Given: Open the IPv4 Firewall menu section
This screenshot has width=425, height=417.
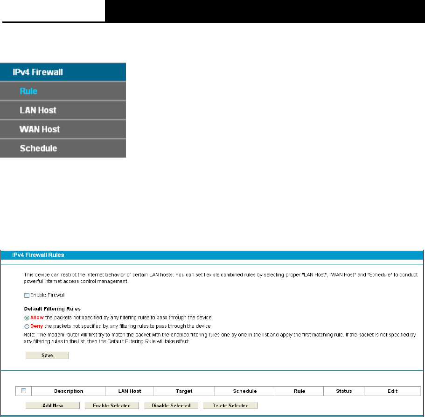Looking at the screenshot, I should point(63,72).
